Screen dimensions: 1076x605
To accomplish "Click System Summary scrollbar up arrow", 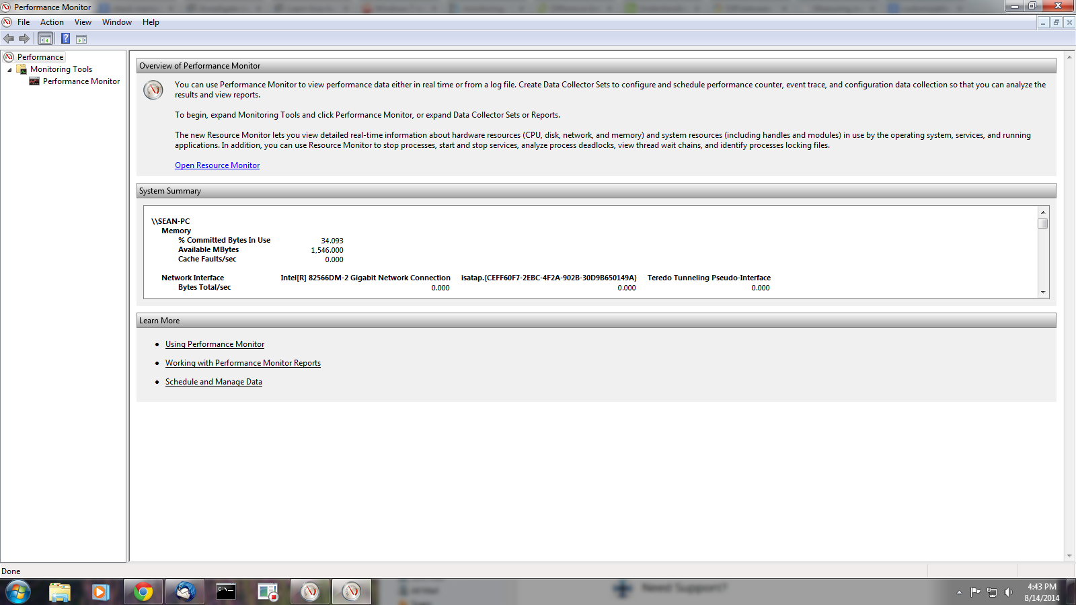I will pyautogui.click(x=1043, y=212).
